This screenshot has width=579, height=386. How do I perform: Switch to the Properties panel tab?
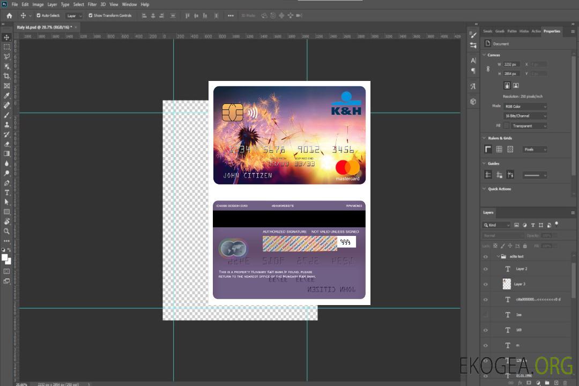click(552, 32)
